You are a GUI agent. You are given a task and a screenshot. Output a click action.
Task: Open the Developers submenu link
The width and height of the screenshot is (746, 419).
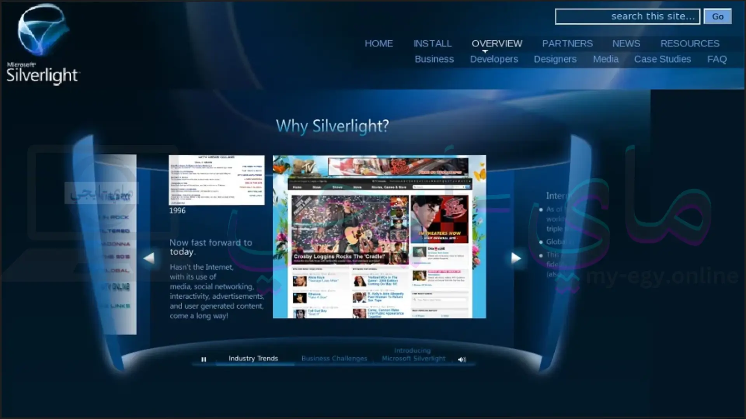click(x=494, y=59)
